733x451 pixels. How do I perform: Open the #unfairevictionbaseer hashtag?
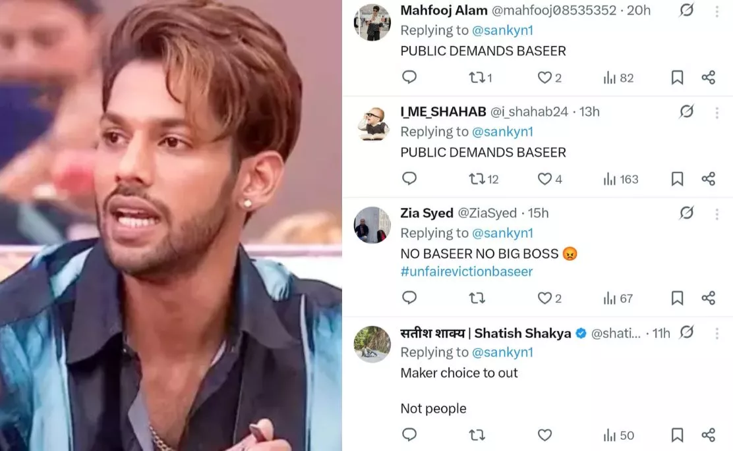click(467, 272)
